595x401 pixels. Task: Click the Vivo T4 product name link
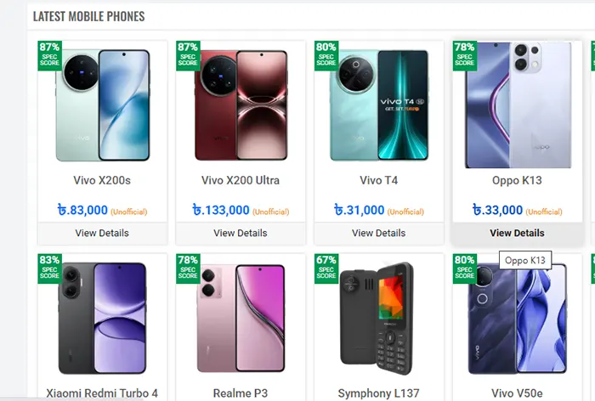coord(379,180)
